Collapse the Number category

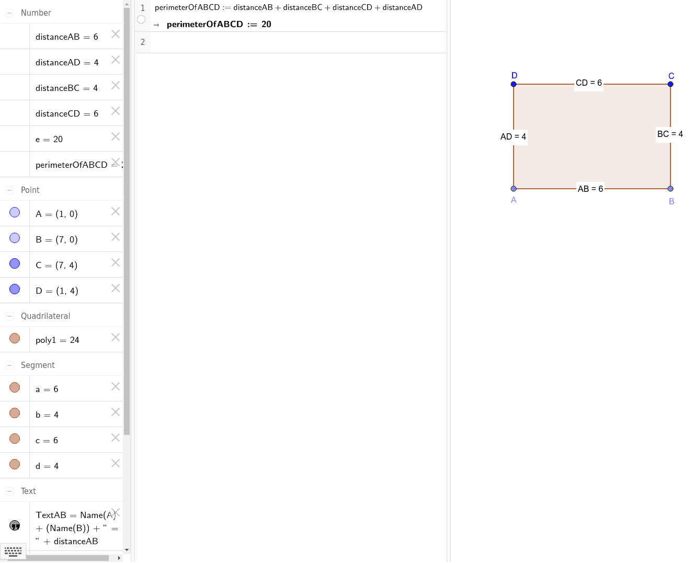pos(9,13)
